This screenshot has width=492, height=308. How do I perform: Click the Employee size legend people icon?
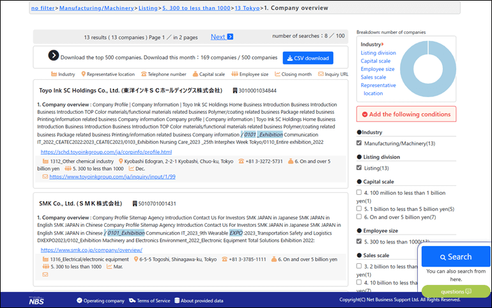(x=234, y=74)
